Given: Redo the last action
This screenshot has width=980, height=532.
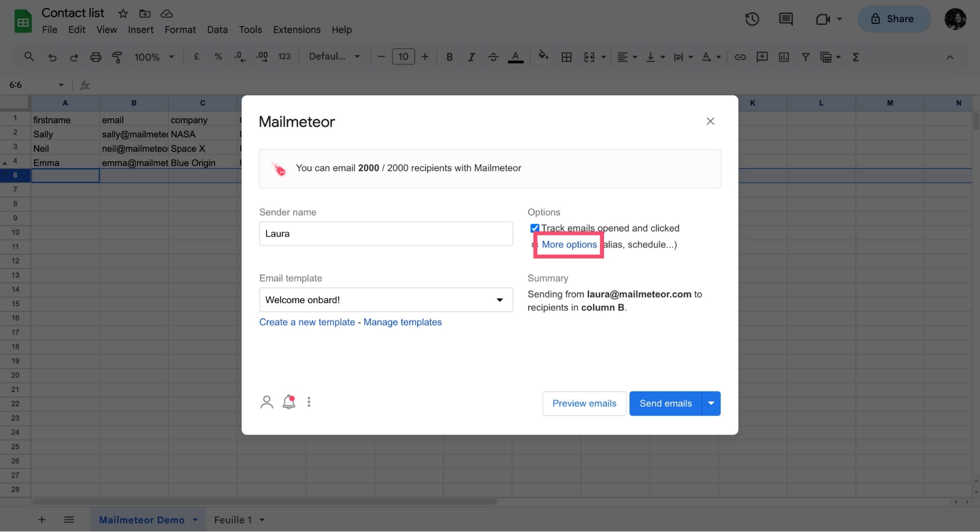Looking at the screenshot, I should point(74,57).
